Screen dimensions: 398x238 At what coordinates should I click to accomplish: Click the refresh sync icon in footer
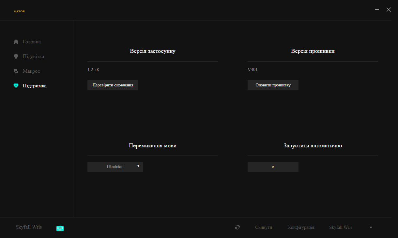237,227
